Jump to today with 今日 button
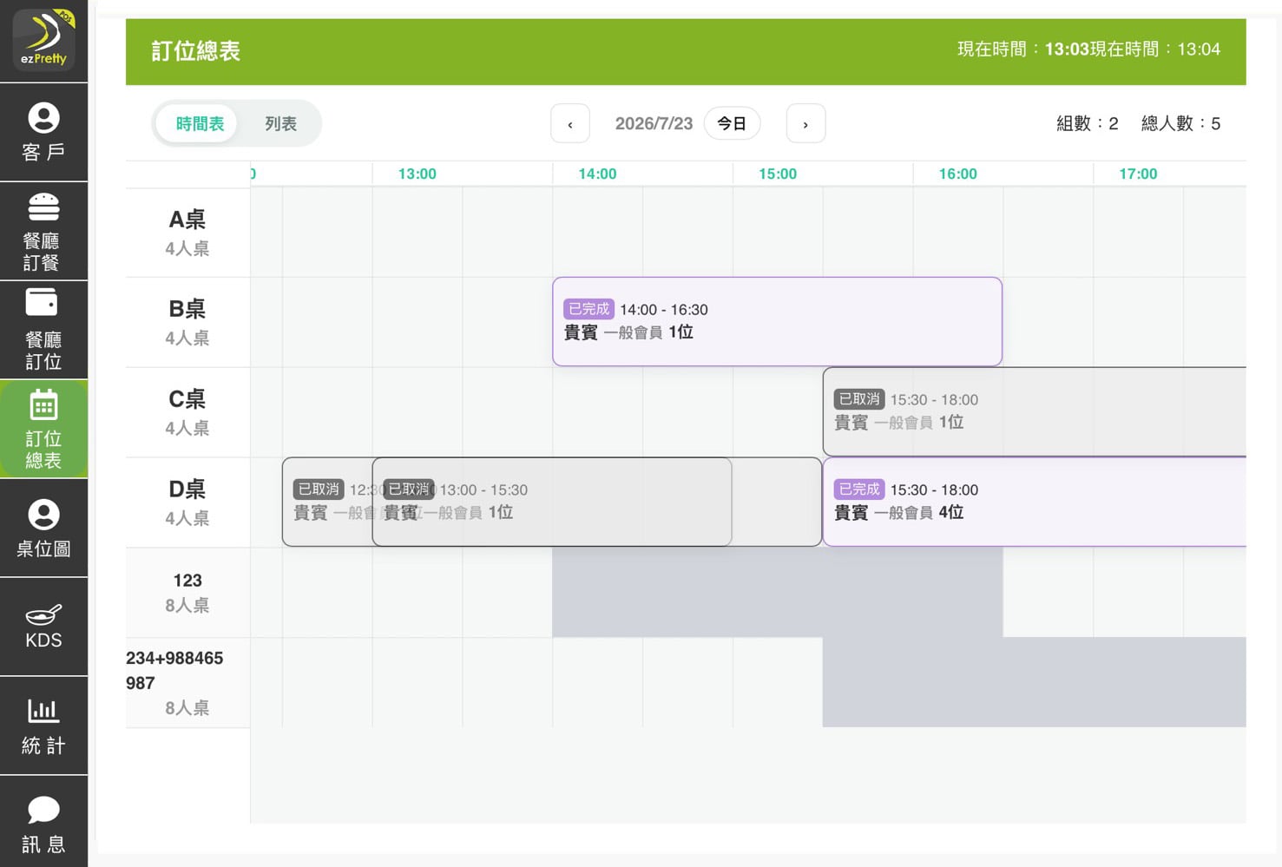The height and width of the screenshot is (867, 1282). (x=732, y=124)
